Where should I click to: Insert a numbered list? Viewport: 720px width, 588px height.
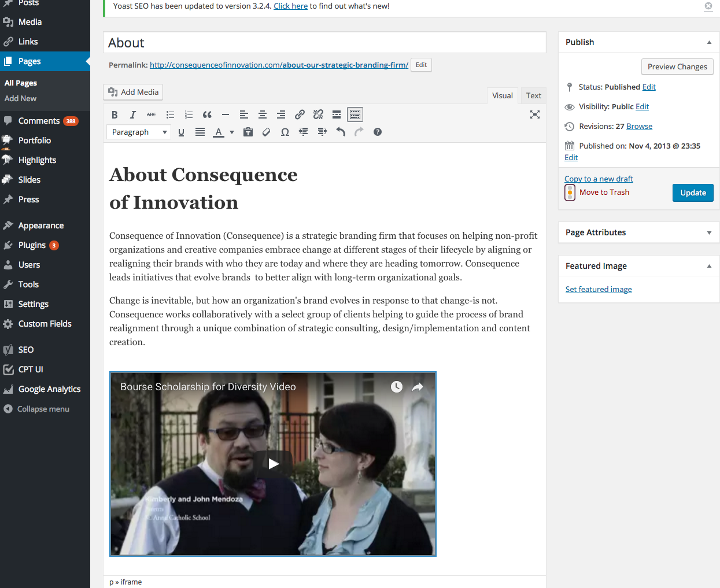point(189,114)
